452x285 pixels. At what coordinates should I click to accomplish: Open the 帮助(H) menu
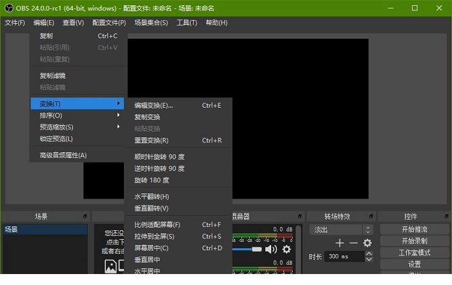216,23
